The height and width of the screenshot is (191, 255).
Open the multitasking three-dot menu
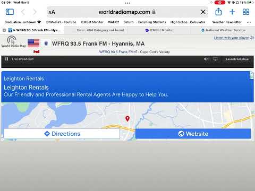(x=127, y=3)
